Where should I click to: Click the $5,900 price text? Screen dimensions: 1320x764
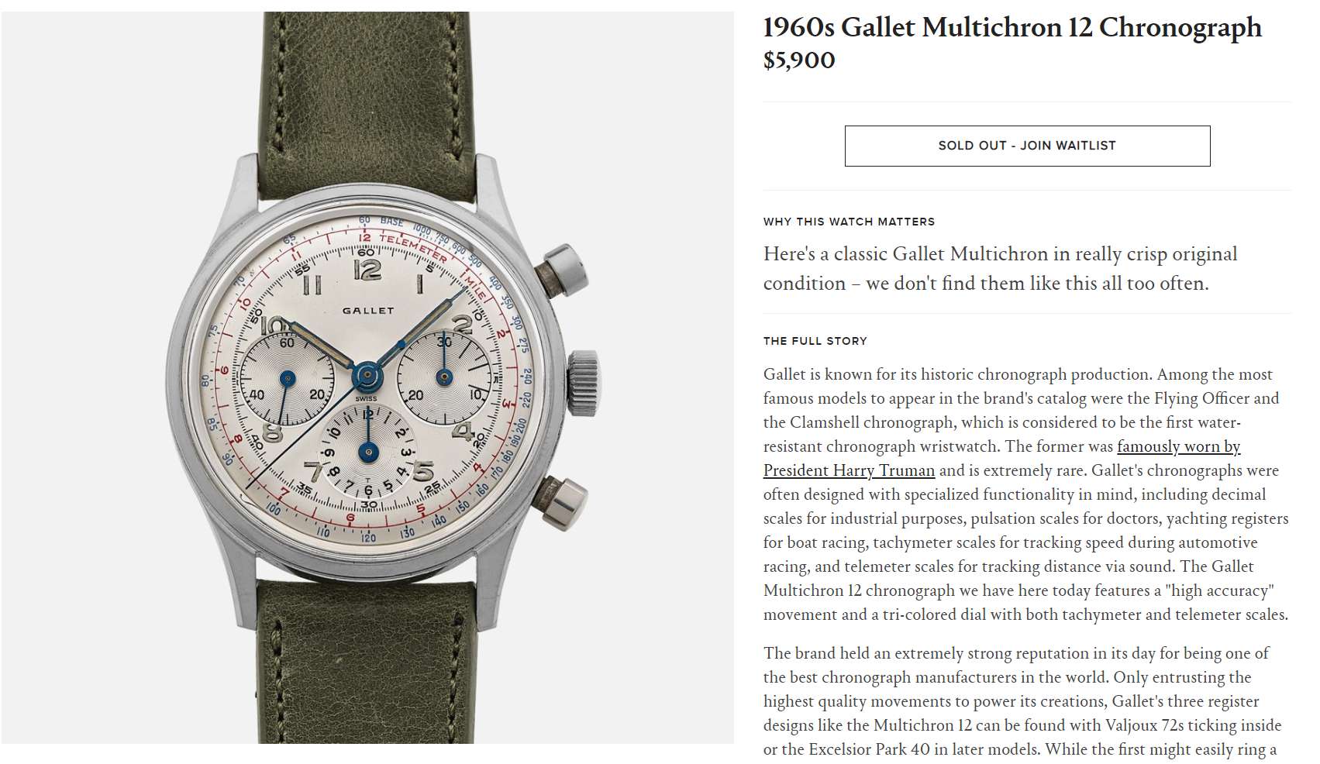[799, 60]
